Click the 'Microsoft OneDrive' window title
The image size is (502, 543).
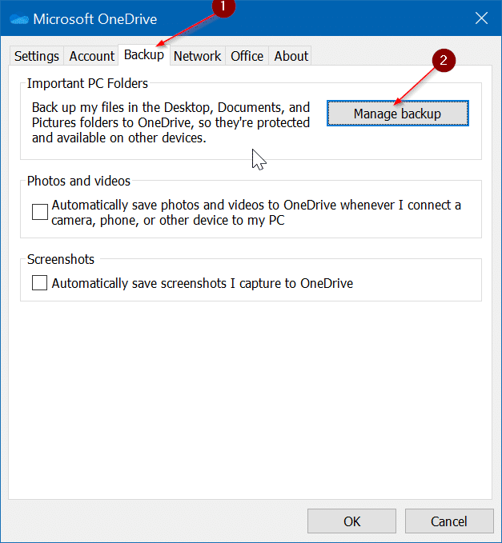pos(95,19)
